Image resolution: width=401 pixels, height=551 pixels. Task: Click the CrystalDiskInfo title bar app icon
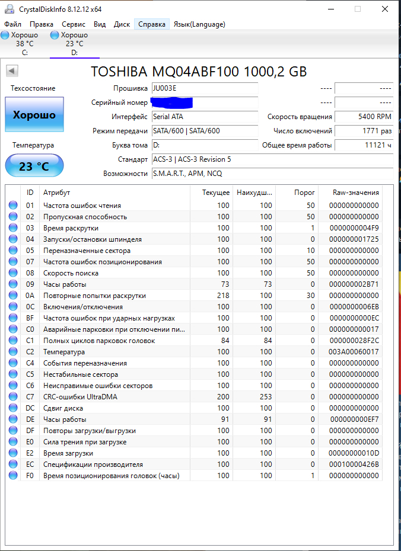[7, 9]
